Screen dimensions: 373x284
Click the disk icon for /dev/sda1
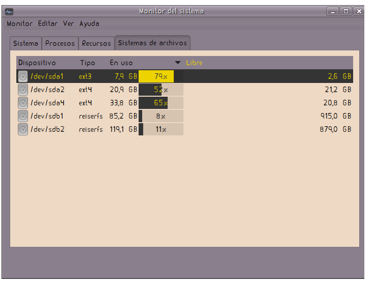23,76
